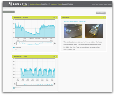Screen dimensions: 115x95
Task: Open the Admin menu link
Action: click(x=93, y=4)
